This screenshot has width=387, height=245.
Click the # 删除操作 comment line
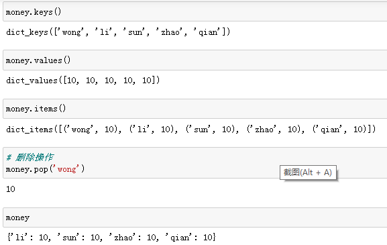pyautogui.click(x=30, y=157)
